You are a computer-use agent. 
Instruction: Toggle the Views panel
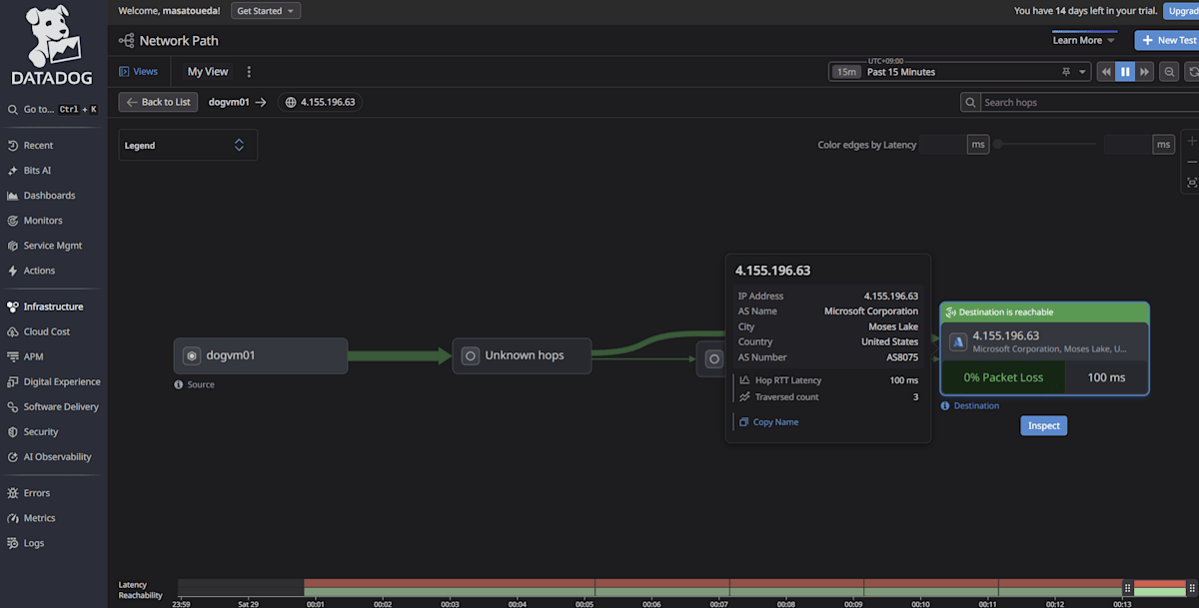click(x=139, y=72)
